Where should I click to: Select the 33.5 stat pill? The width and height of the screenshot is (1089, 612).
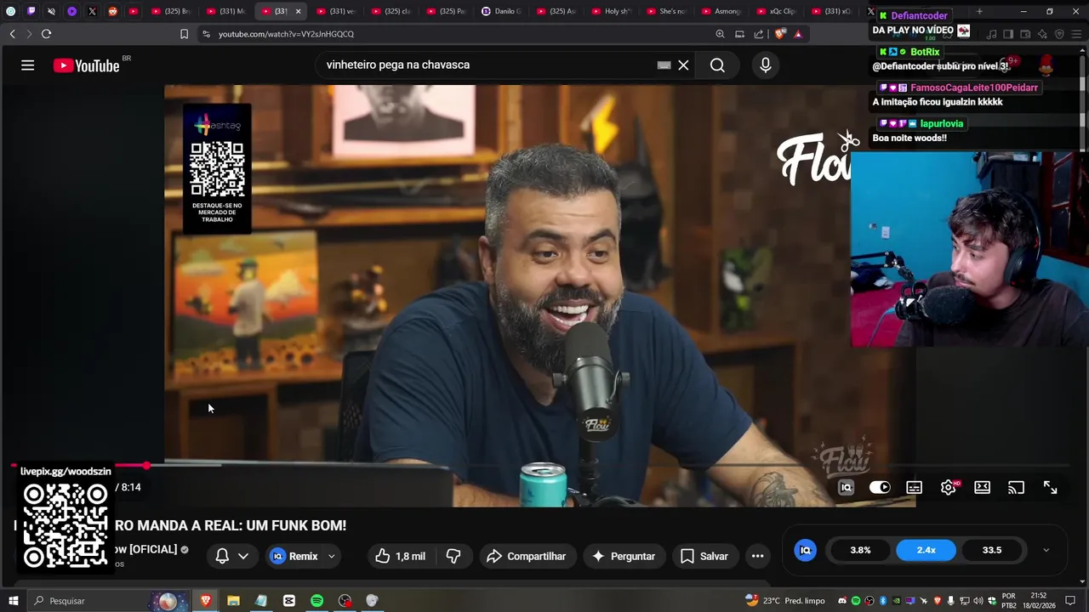[x=992, y=550]
